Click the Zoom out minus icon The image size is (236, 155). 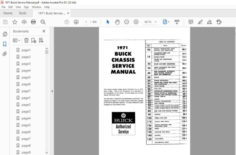pos(127,22)
